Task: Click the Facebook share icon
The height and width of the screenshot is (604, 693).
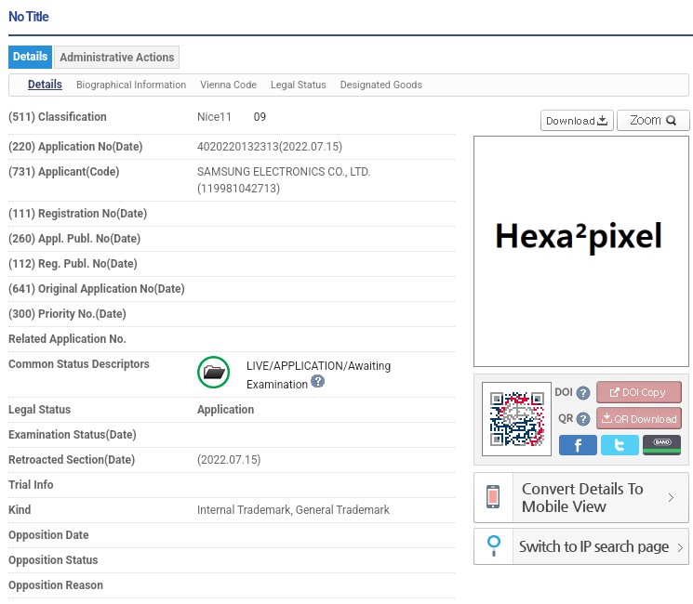Action: tap(578, 445)
